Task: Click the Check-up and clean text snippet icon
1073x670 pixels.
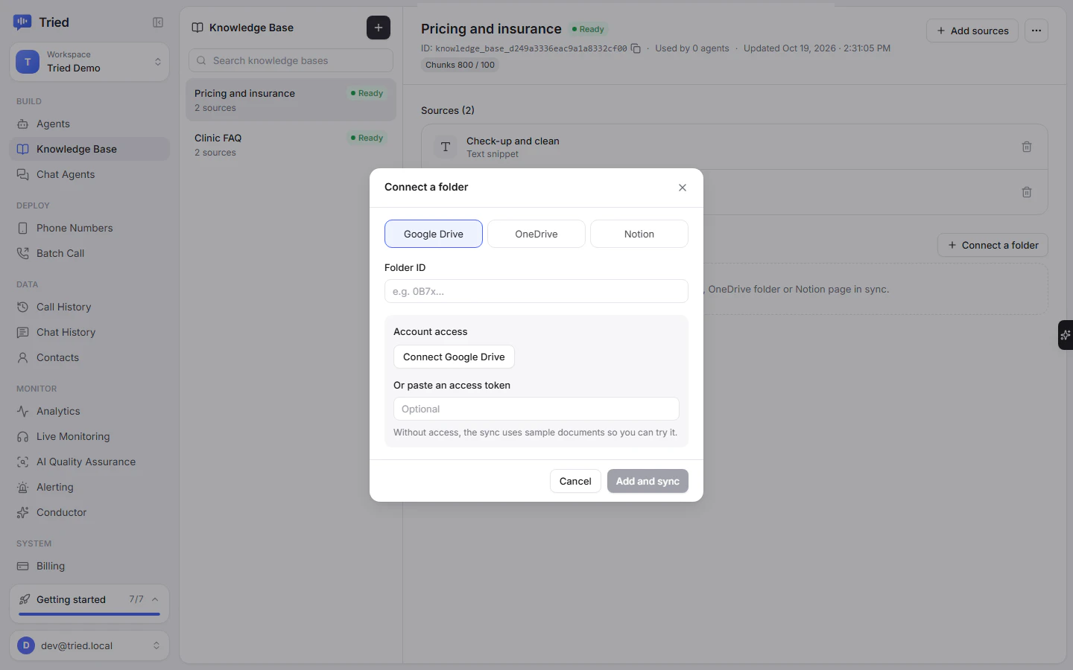Action: point(446,147)
